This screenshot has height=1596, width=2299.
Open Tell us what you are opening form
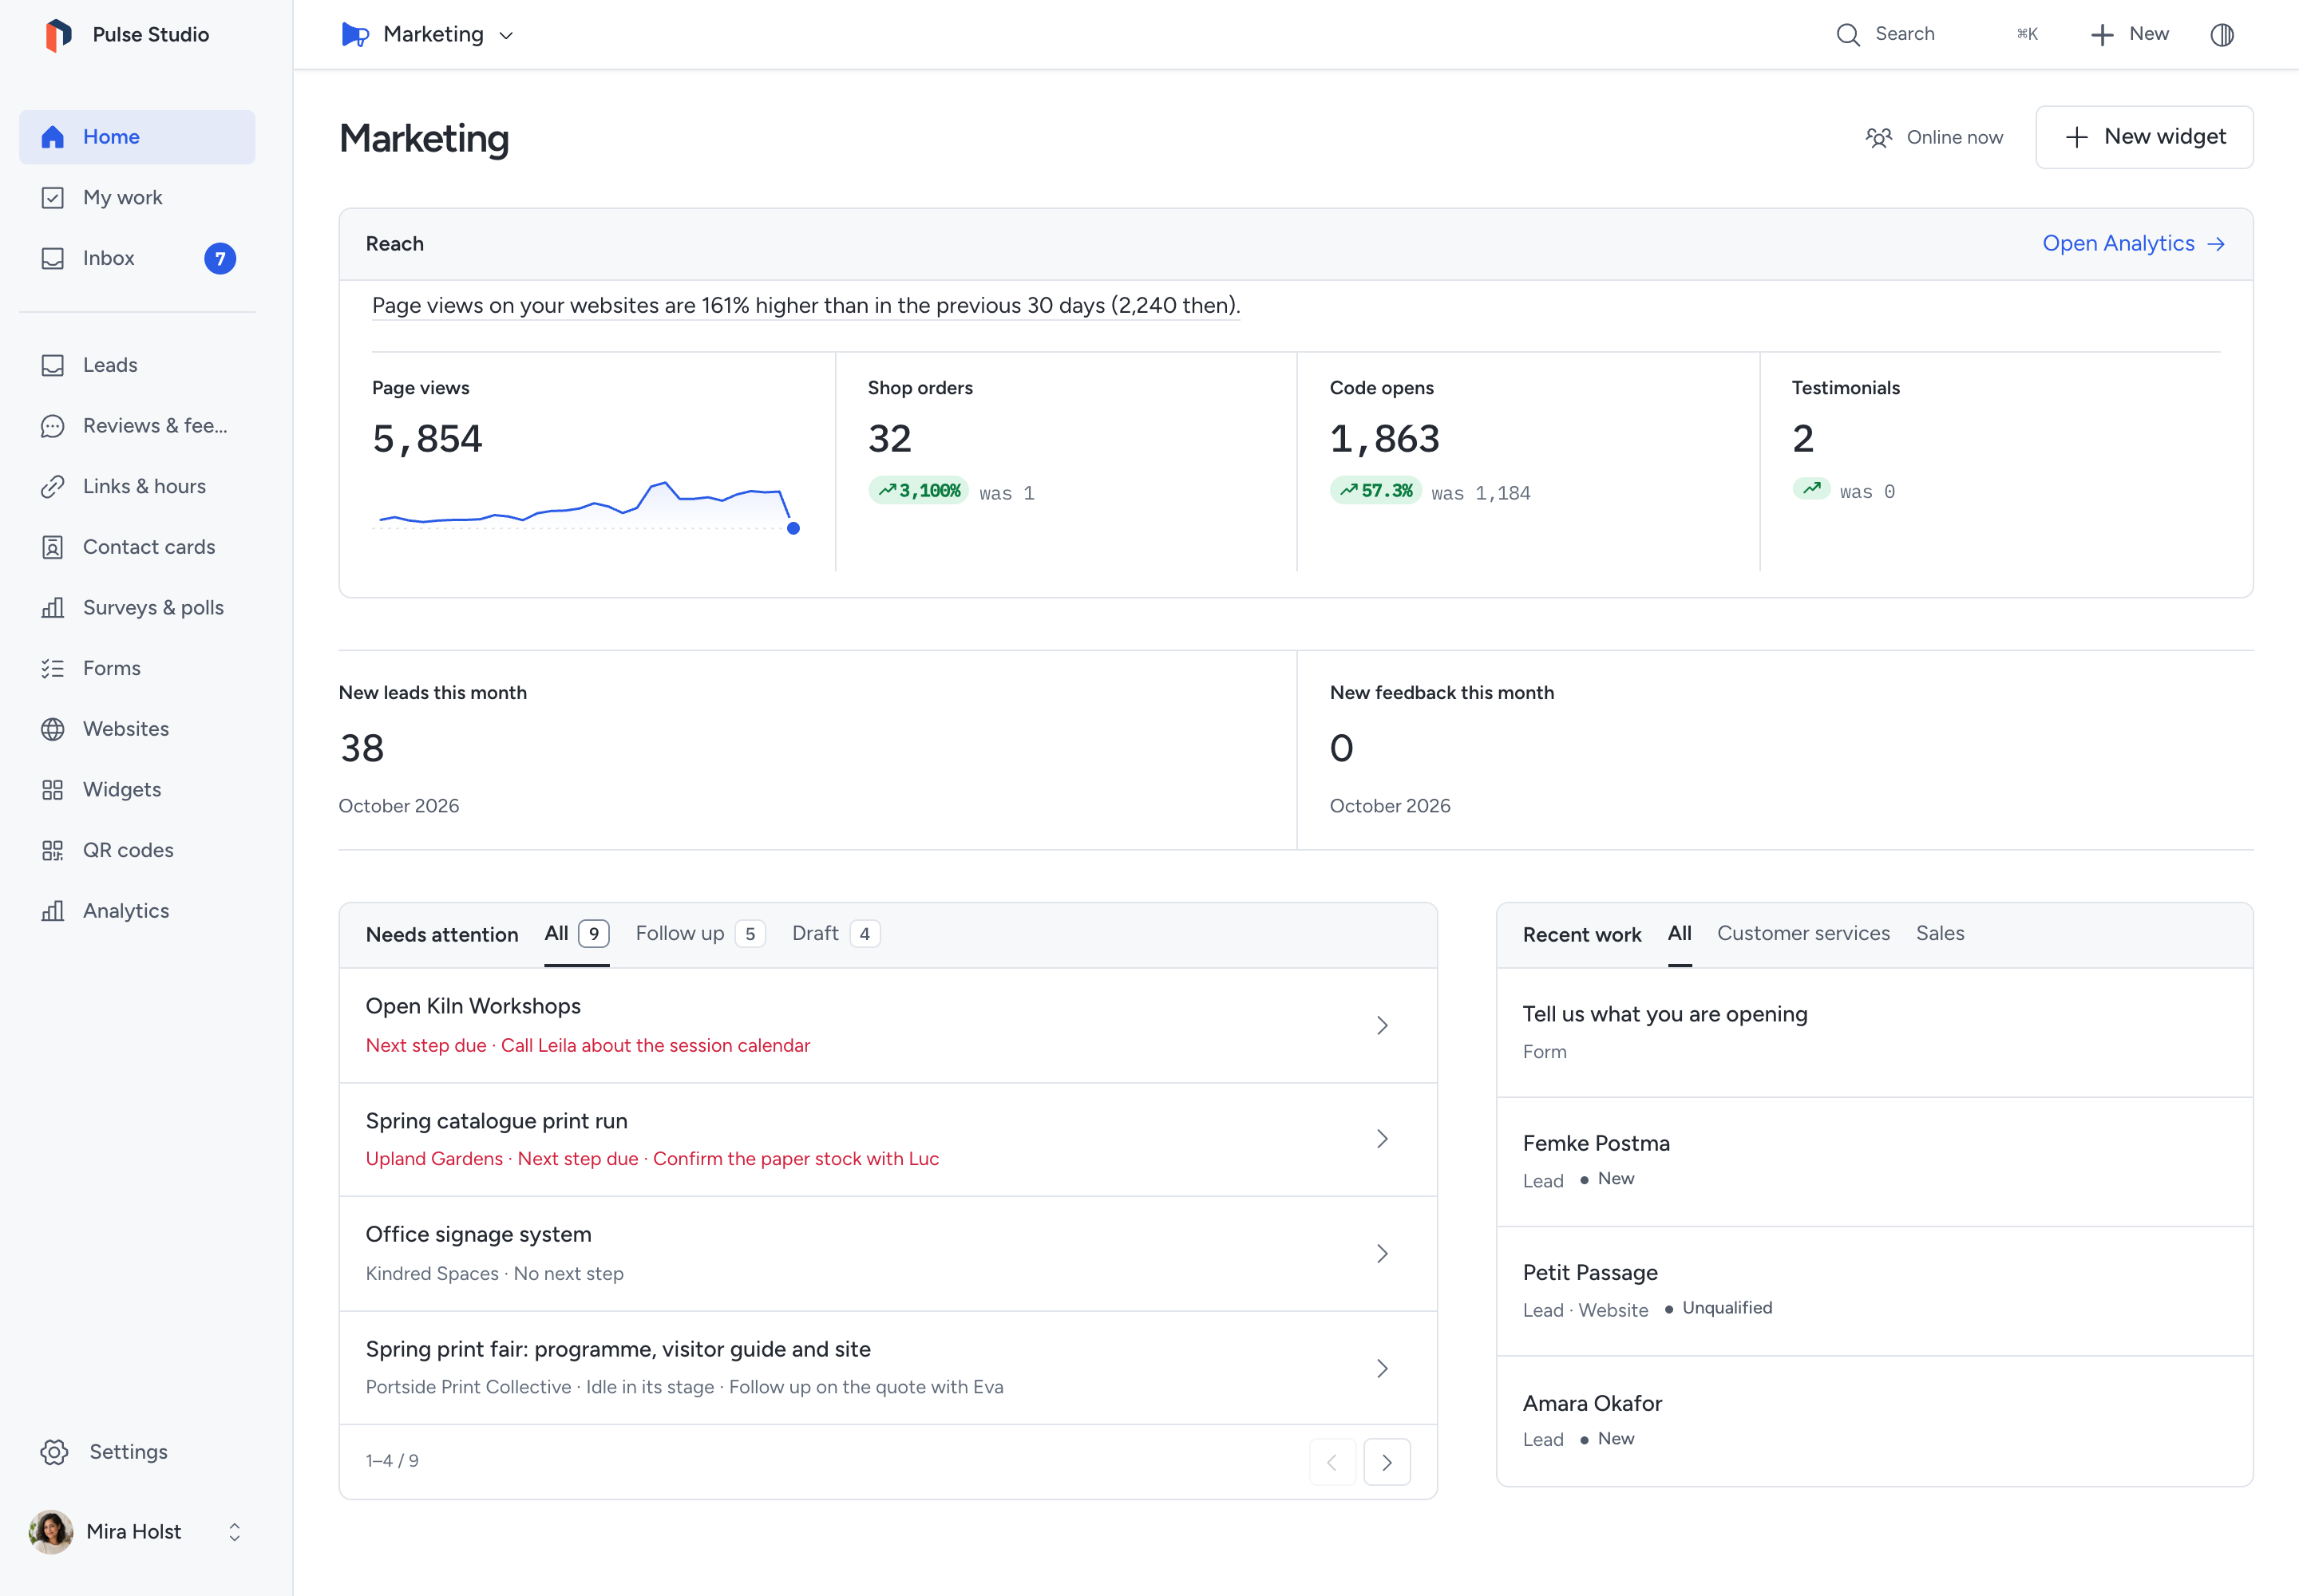click(x=1874, y=1032)
